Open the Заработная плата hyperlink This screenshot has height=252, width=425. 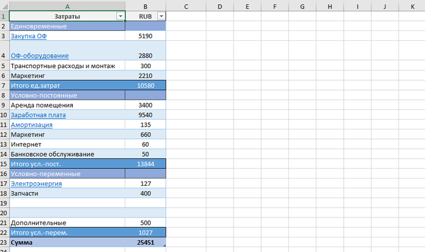[38, 115]
